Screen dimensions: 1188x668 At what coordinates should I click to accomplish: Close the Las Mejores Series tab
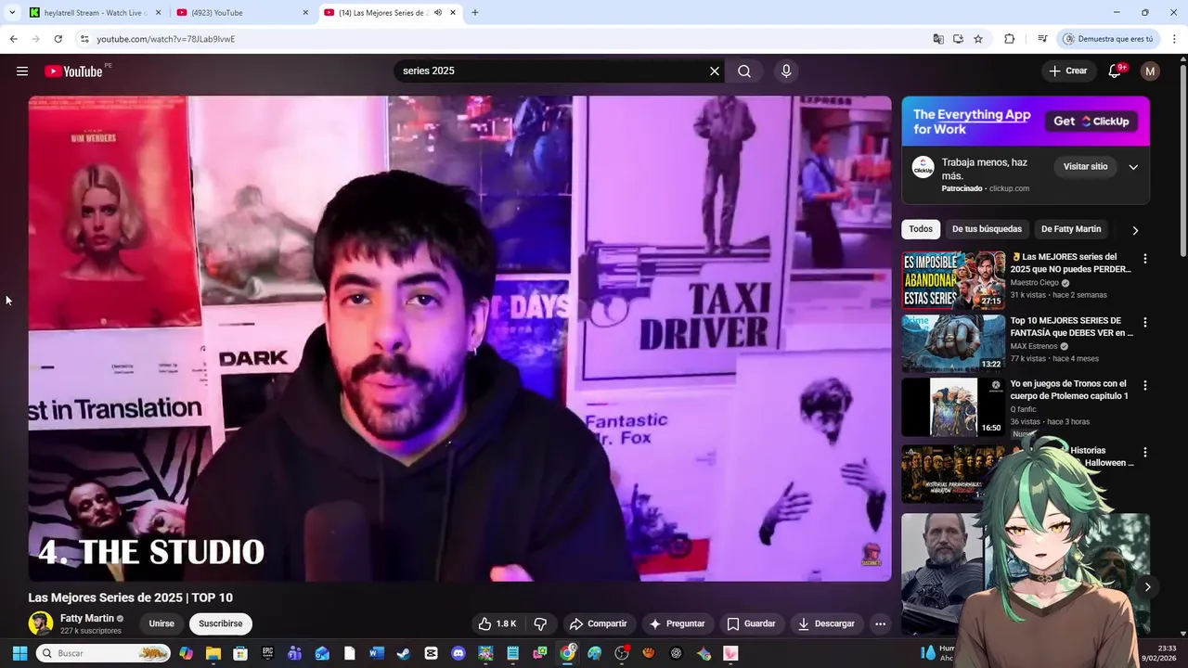click(x=453, y=13)
